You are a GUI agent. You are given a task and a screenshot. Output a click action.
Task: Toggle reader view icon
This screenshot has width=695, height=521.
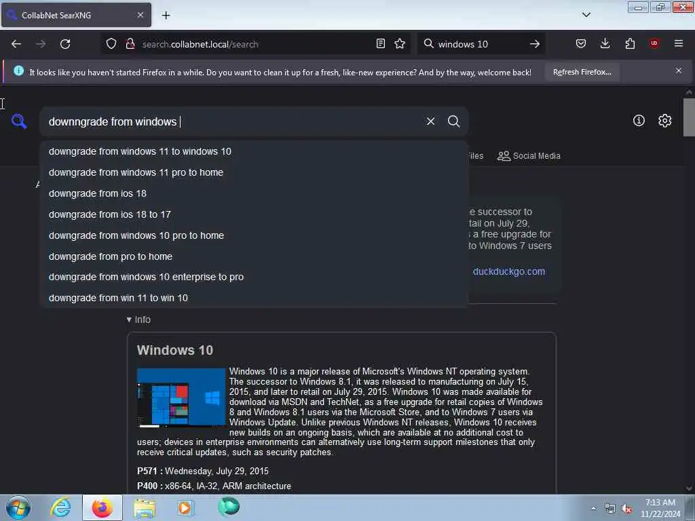tap(380, 44)
